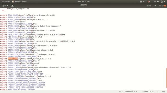Open the Tab Width: 8 dropdown
The width and height of the screenshot is (167, 93).
[x=131, y=91]
